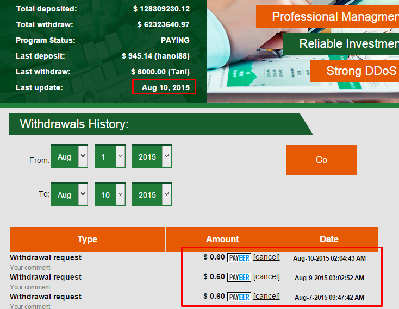Expand the To day dropdown
The width and height of the screenshot is (399, 309).
click(110, 195)
